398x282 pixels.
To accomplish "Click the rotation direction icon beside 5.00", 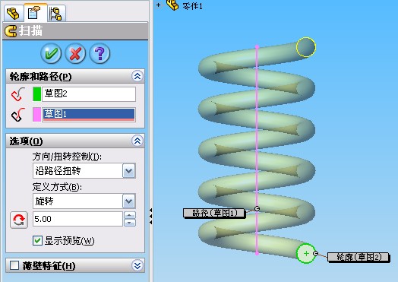I will click(19, 220).
